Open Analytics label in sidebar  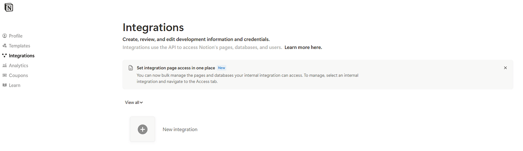point(19,65)
